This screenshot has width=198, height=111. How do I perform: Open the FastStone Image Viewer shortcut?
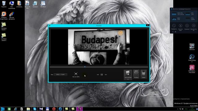[4, 16]
